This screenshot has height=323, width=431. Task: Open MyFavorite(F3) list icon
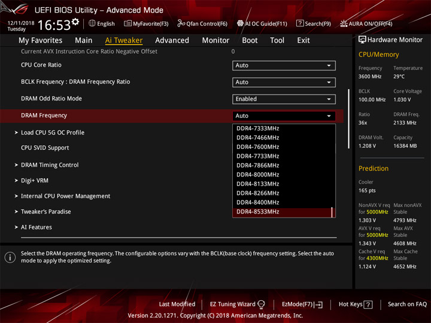pos(128,23)
